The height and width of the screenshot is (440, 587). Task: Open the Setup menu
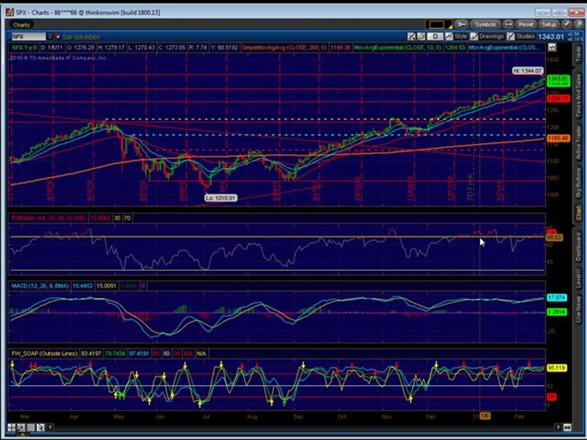pyautogui.click(x=549, y=24)
